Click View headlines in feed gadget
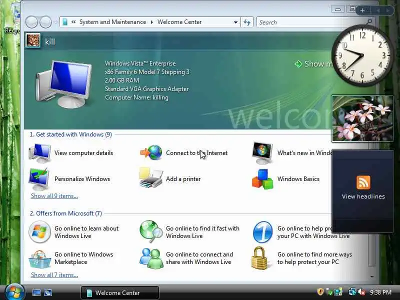 pyautogui.click(x=363, y=196)
